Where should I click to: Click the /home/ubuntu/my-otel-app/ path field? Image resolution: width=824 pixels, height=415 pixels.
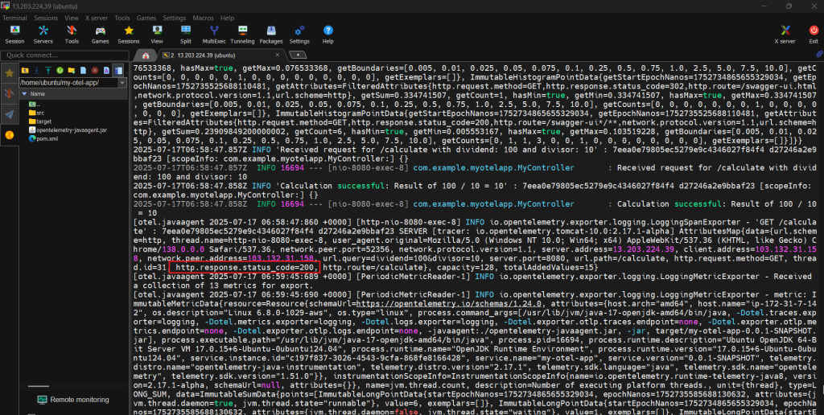coord(68,83)
